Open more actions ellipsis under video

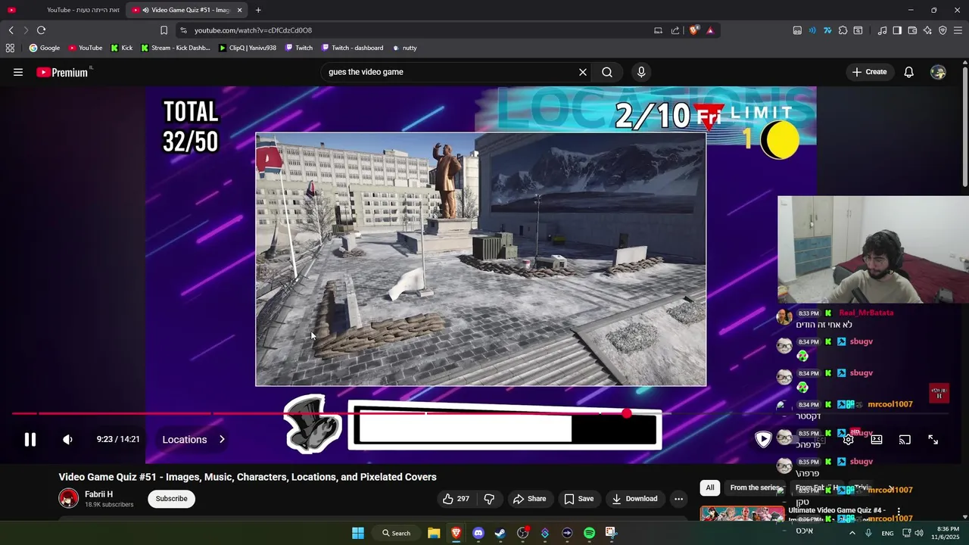678,499
